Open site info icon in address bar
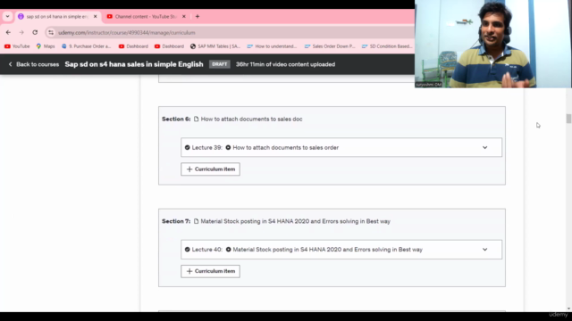Viewport: 572px width, 321px height. coord(51,32)
